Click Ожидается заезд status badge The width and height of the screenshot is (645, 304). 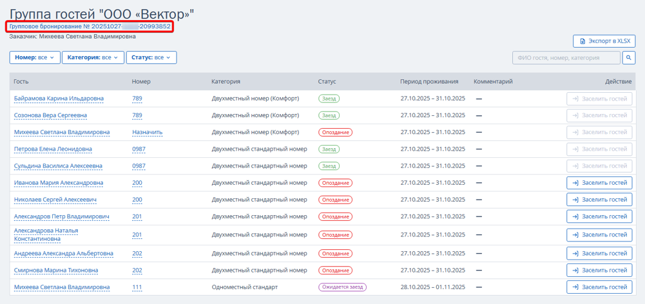(342, 287)
